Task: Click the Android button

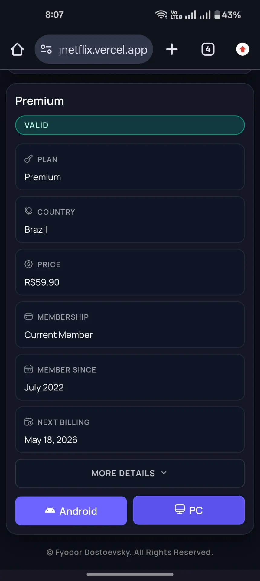Action: pyautogui.click(x=71, y=511)
